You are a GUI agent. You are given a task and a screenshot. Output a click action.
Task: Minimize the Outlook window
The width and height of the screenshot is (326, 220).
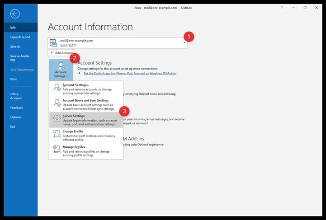[x=293, y=8]
